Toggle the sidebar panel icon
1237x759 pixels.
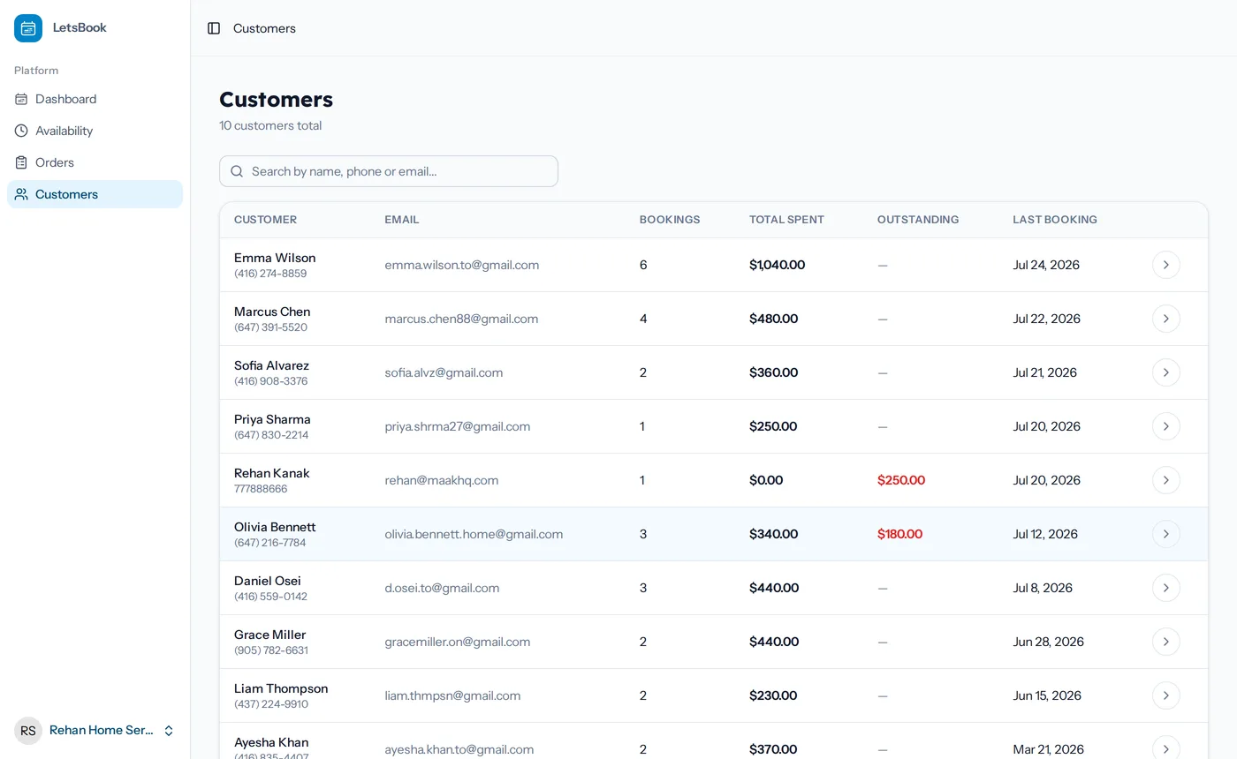(214, 28)
